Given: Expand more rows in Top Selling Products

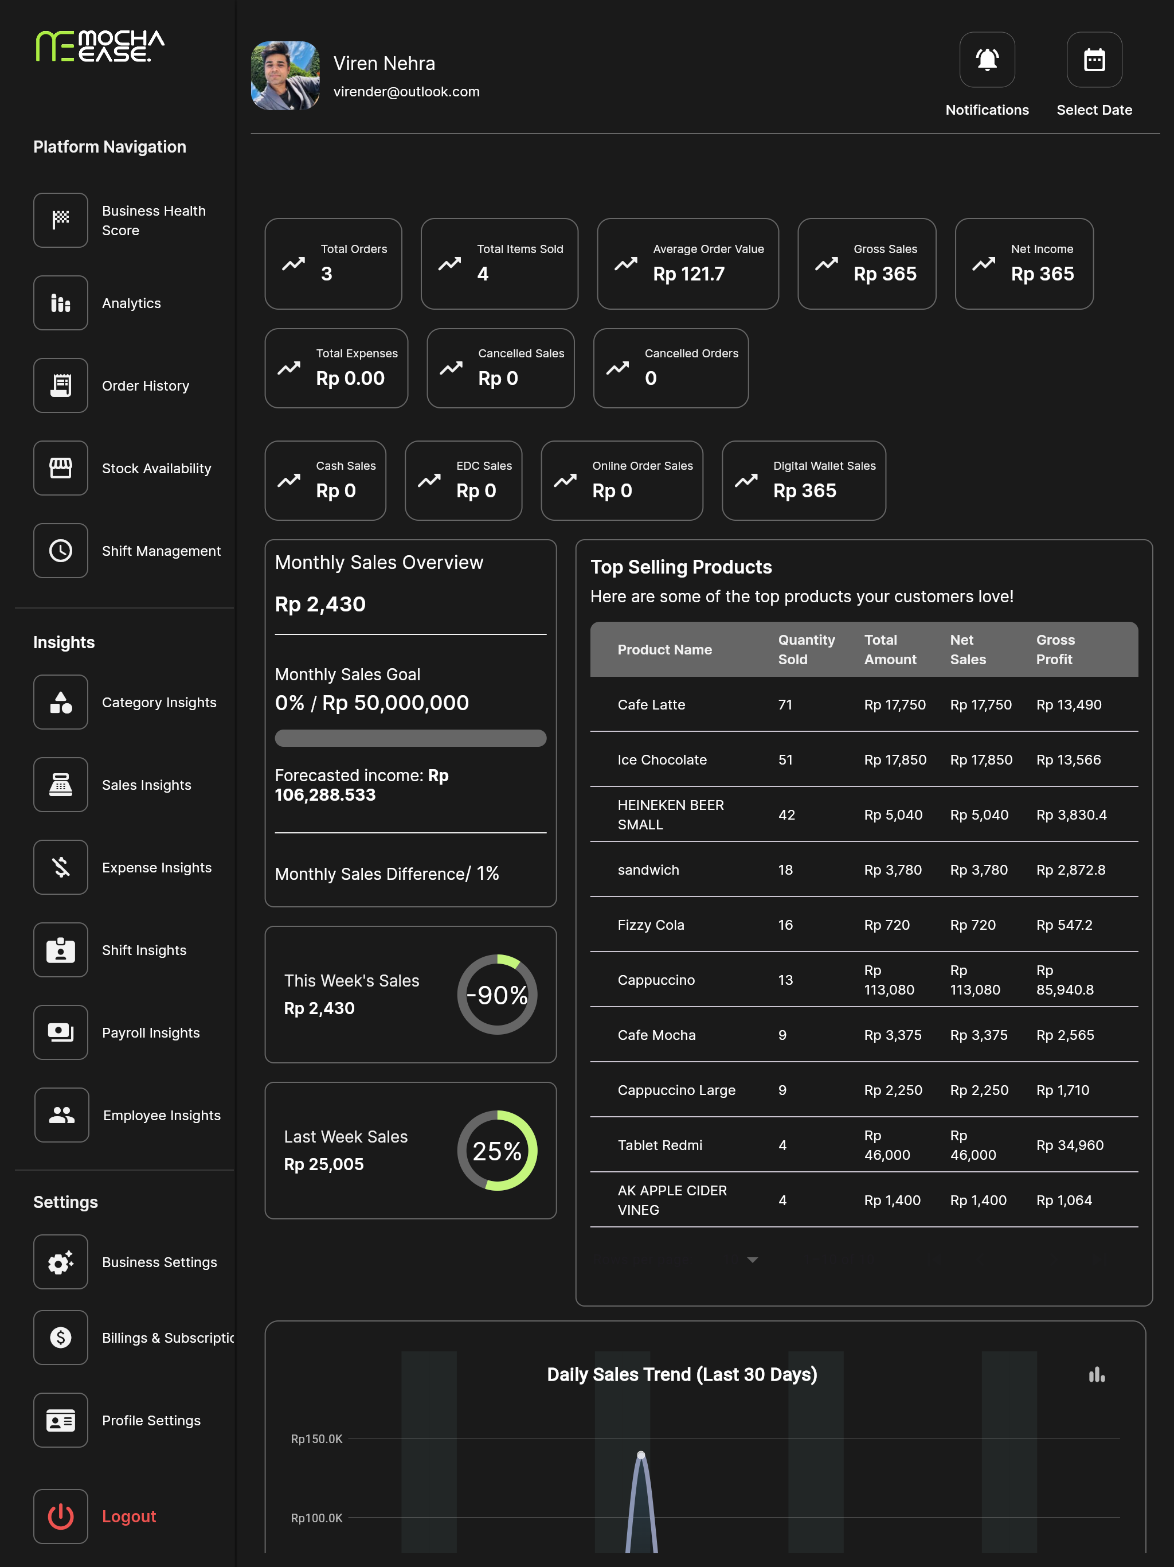Looking at the screenshot, I should [x=753, y=1260].
